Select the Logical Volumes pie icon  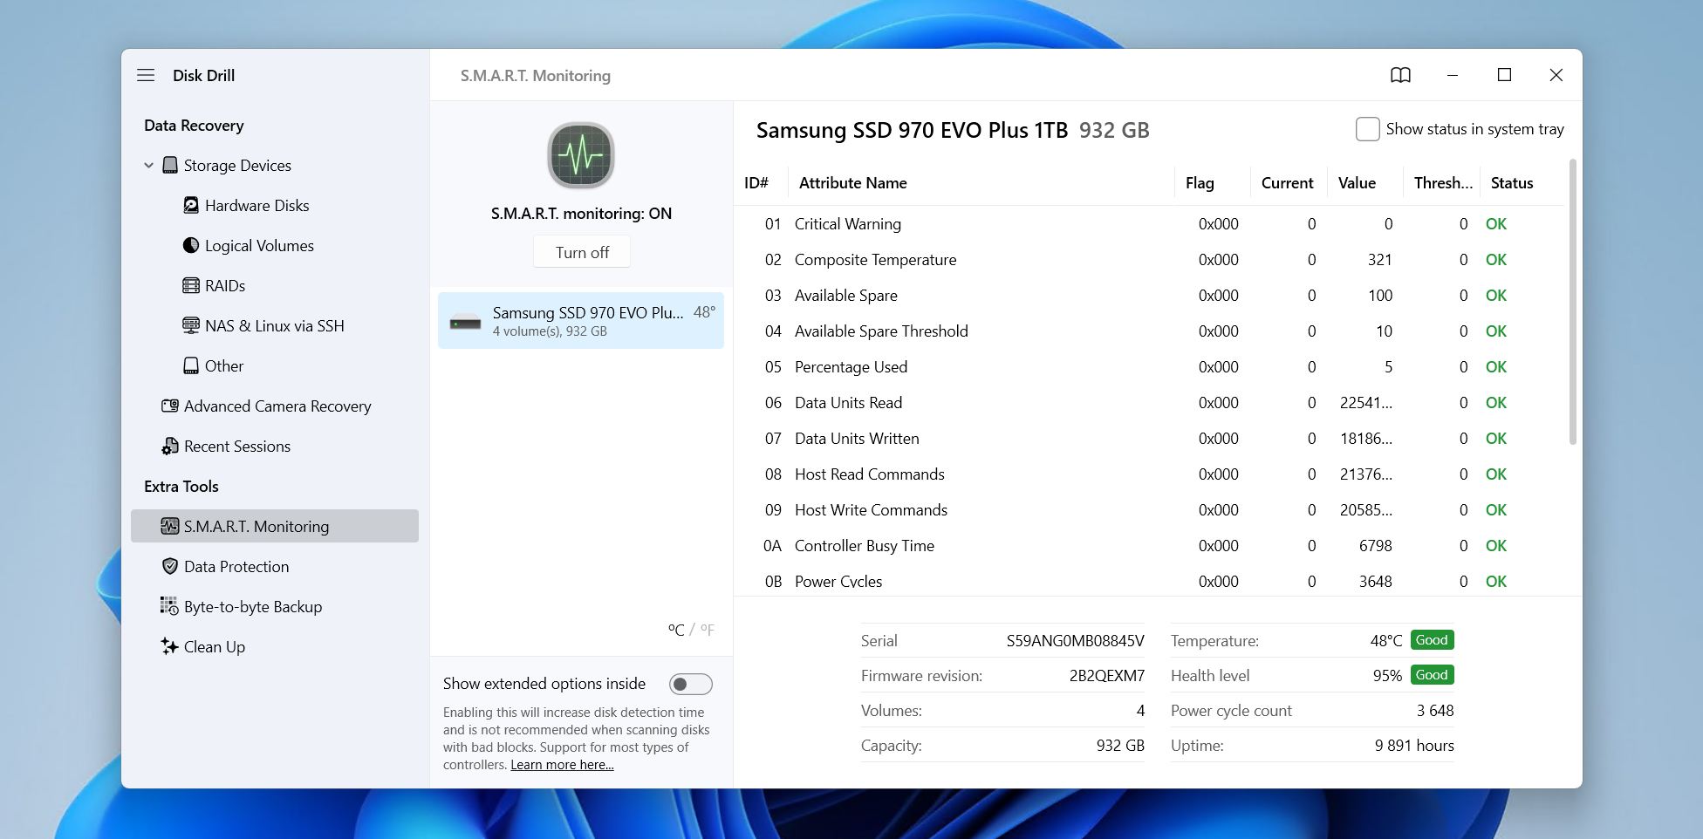point(190,246)
